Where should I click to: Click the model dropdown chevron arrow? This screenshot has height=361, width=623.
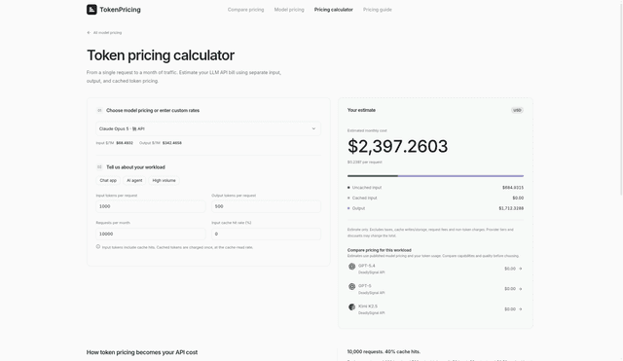coord(313,128)
